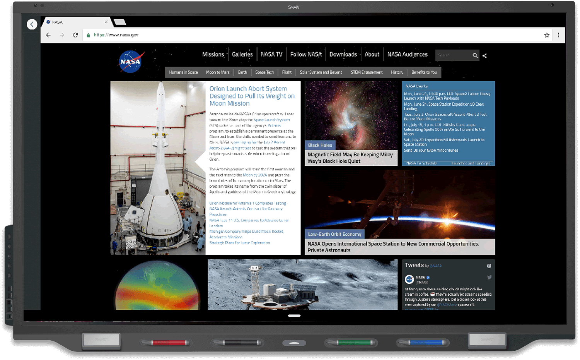Click the NASA avatar in the tweet
Screen dimensions: 580x360
click(409, 279)
